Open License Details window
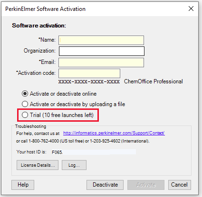202x197 pixels. [38, 165]
